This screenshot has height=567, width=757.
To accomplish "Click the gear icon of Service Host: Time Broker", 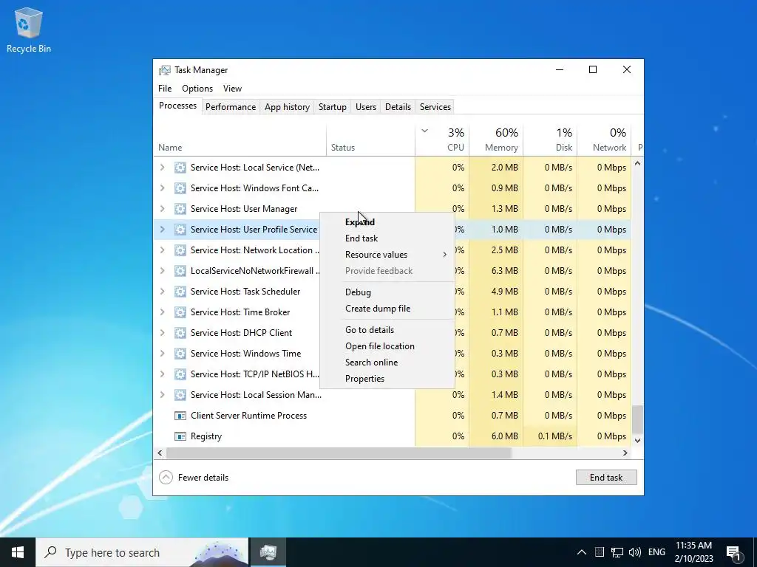I will (180, 312).
